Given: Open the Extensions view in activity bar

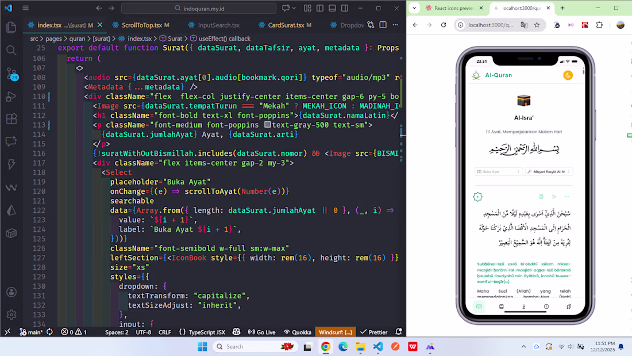Looking at the screenshot, I should pyautogui.click(x=11, y=118).
